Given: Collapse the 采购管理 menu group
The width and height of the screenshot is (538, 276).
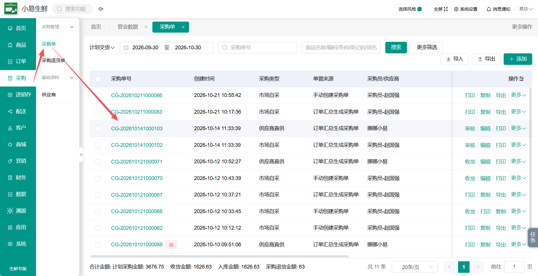Looking at the screenshot, I should (58, 27).
